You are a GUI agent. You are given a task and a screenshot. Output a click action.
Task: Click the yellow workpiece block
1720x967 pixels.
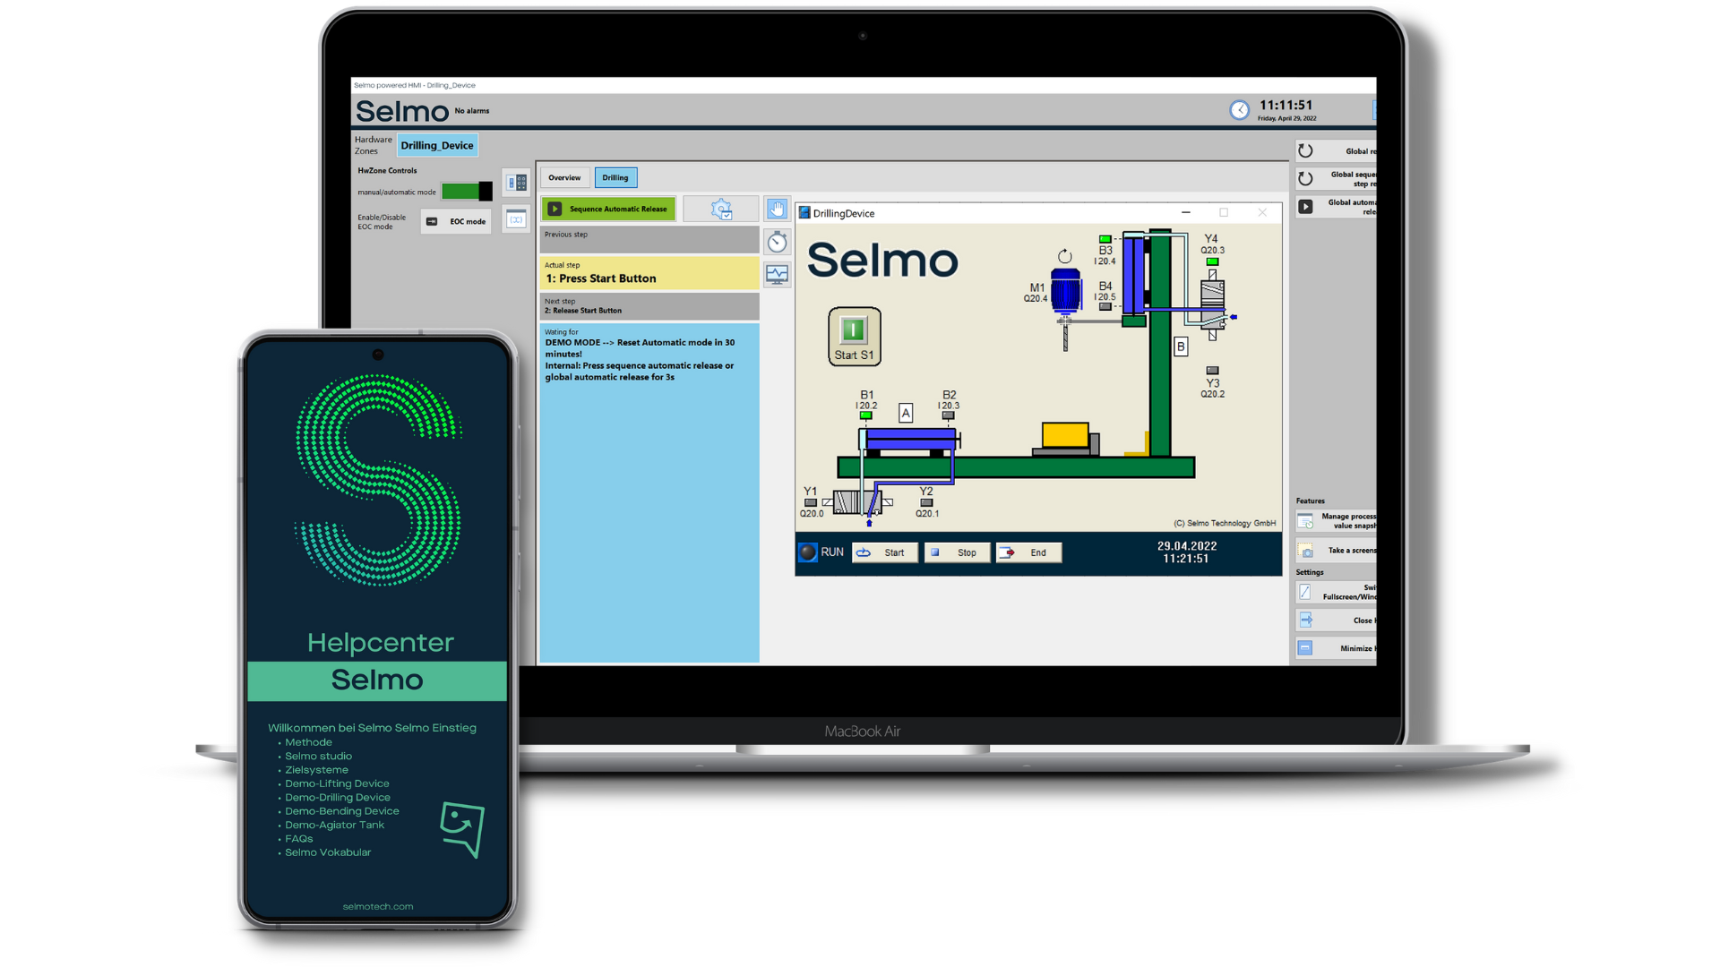tap(1065, 434)
